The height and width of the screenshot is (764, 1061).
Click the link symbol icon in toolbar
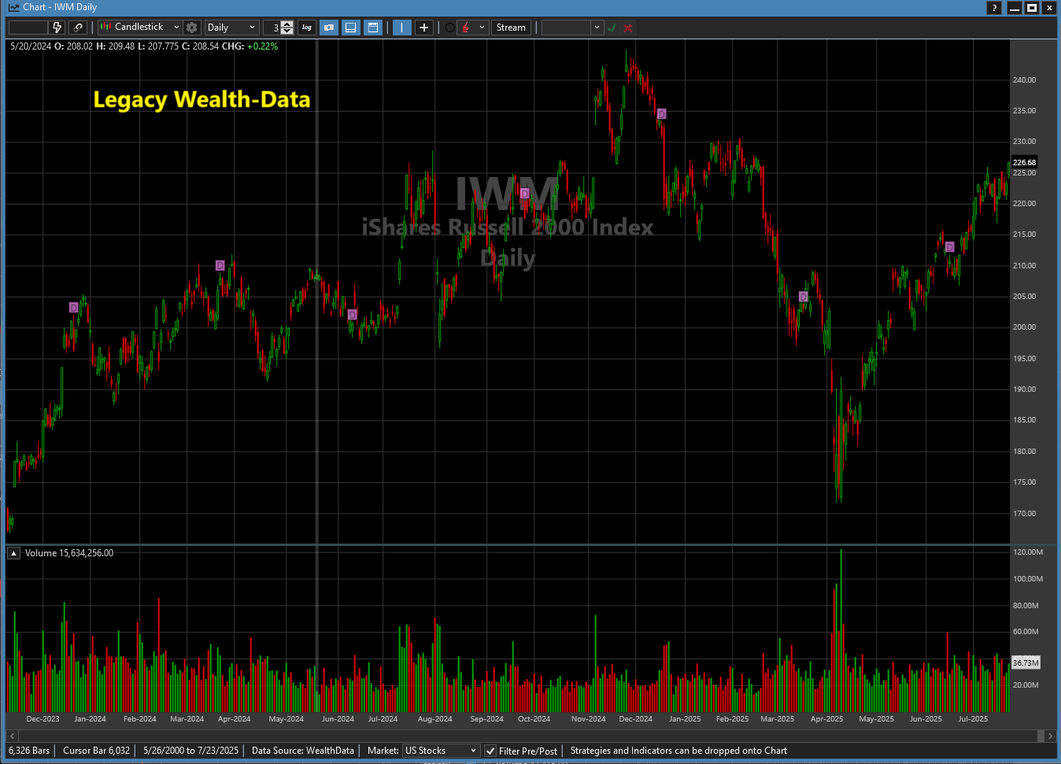(x=78, y=28)
